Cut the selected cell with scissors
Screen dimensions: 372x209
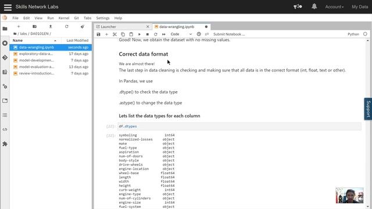[x=115, y=34]
